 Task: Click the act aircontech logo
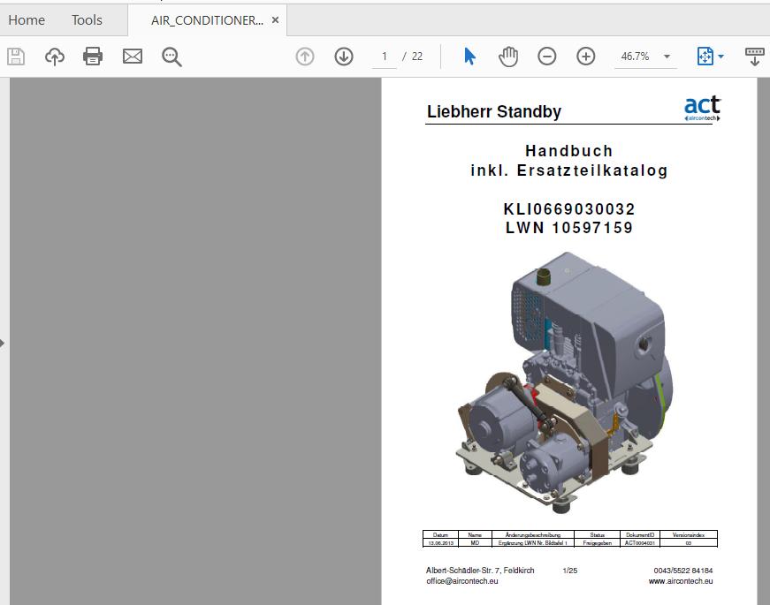coord(702,108)
